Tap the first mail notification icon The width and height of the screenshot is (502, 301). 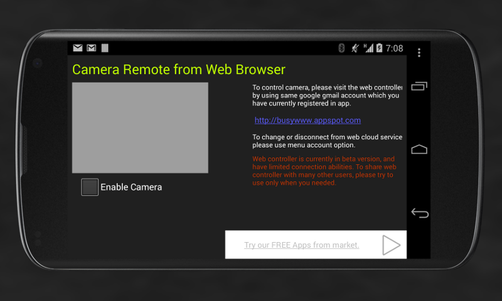77,48
